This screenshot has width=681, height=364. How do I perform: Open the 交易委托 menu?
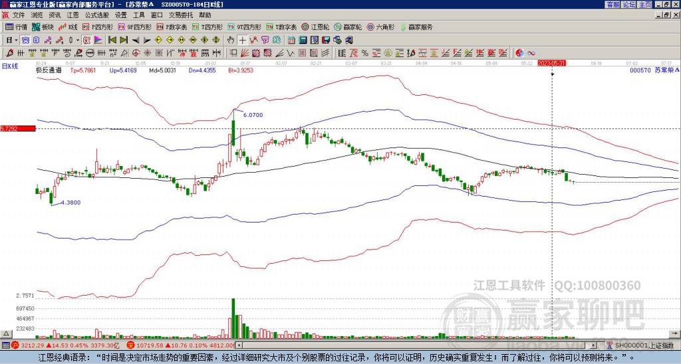click(181, 15)
